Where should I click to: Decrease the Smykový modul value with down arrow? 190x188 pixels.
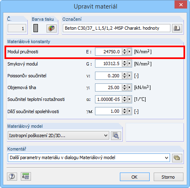tap(124, 66)
